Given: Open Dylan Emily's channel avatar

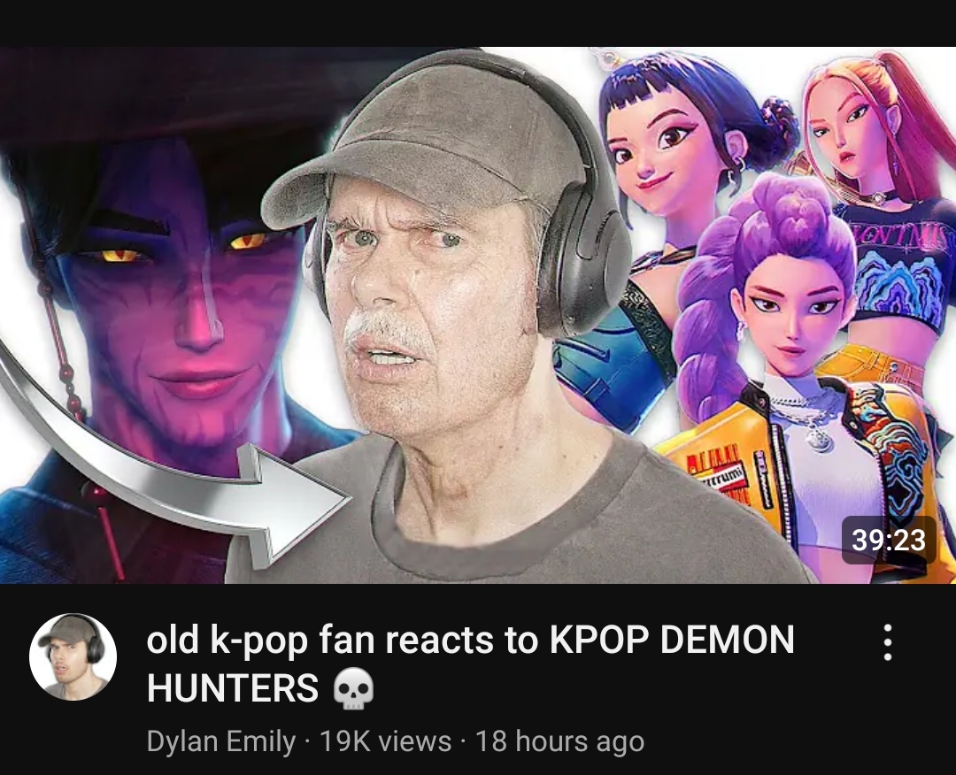Looking at the screenshot, I should click(73, 656).
